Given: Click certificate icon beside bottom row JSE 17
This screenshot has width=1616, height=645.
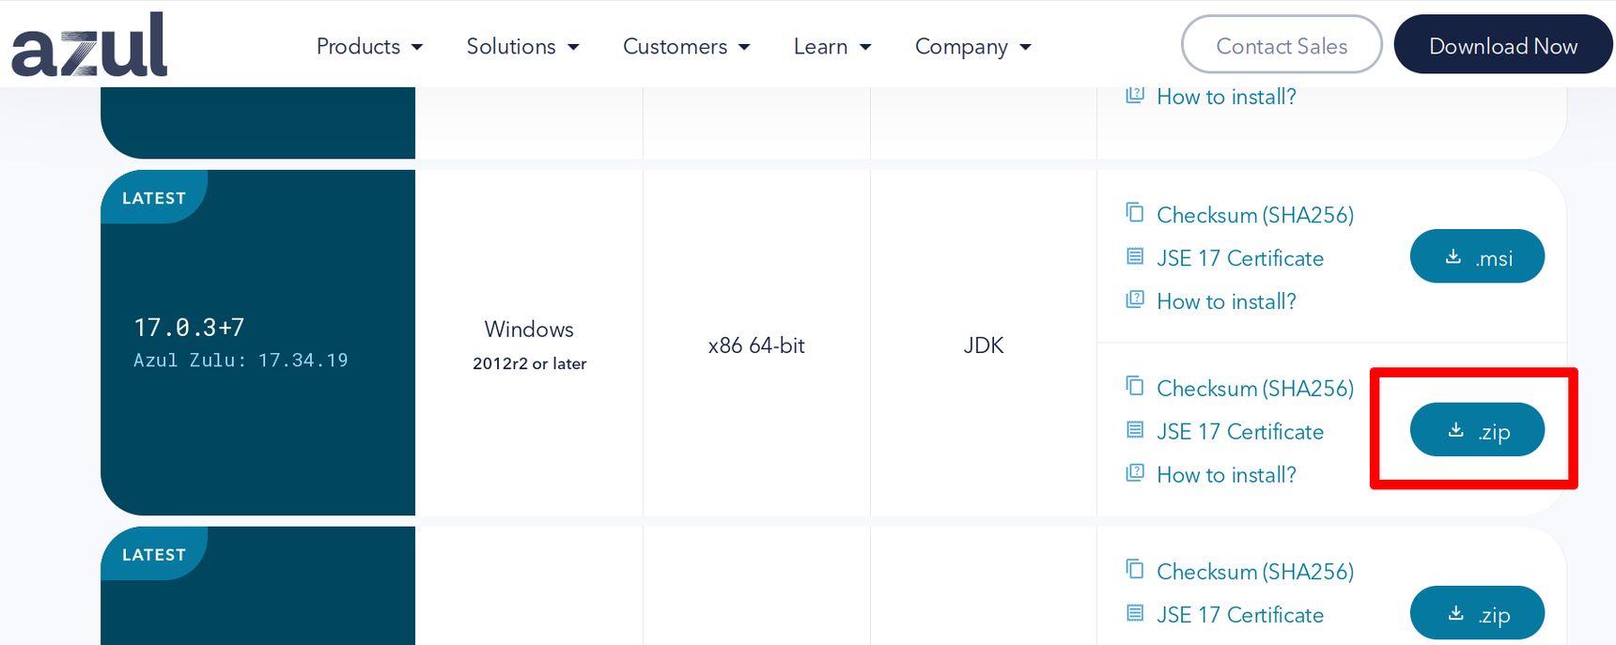Looking at the screenshot, I should coord(1135,613).
